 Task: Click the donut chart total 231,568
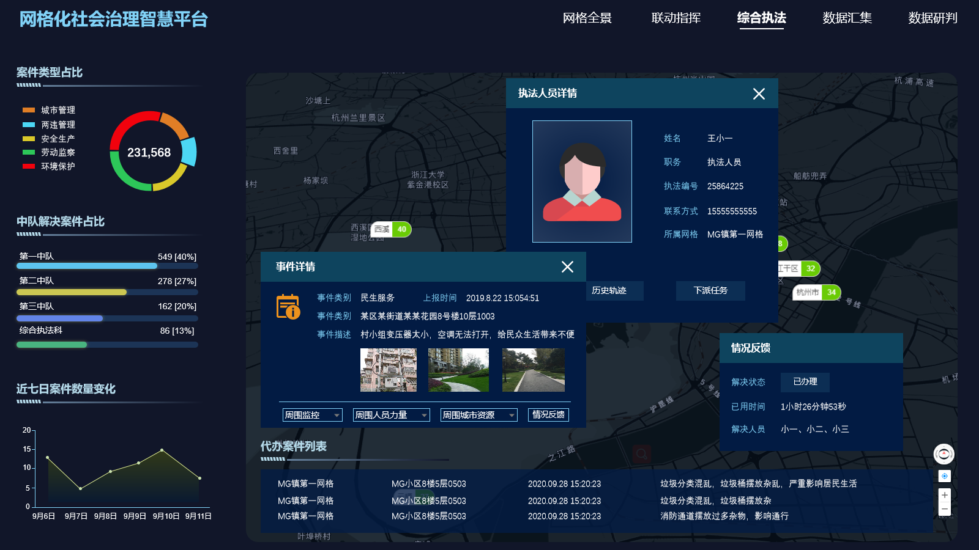pyautogui.click(x=149, y=153)
